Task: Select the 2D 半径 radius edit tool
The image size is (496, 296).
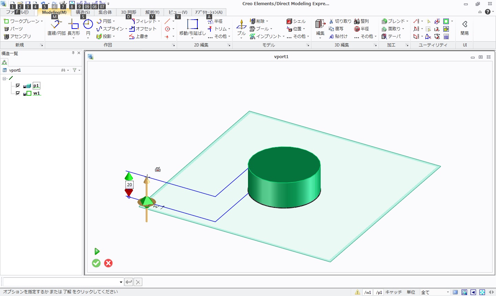Action: point(215,21)
